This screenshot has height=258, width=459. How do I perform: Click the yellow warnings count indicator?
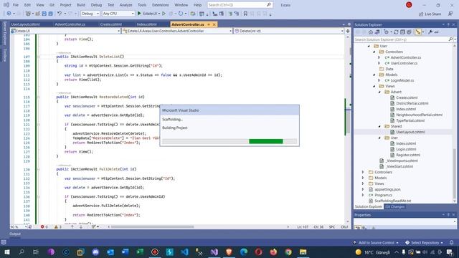click(x=57, y=226)
